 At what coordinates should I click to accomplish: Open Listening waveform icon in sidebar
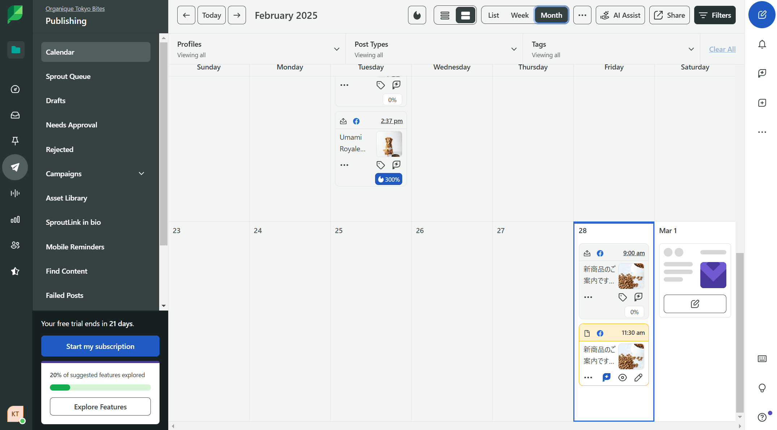(15, 193)
